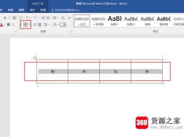The height and width of the screenshot is (137, 184).
Task: Open the Font group dialog launcher
Action: pyautogui.click(x=16, y=32)
